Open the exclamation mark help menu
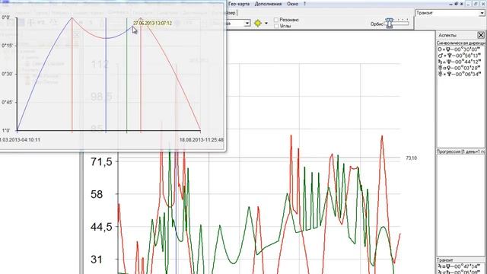This screenshot has height=274, width=487. point(304,4)
